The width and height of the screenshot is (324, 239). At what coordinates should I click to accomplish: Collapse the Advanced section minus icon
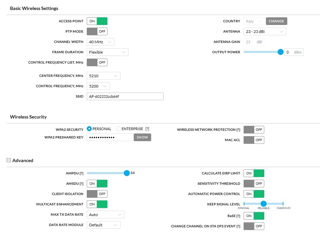(x=9, y=160)
